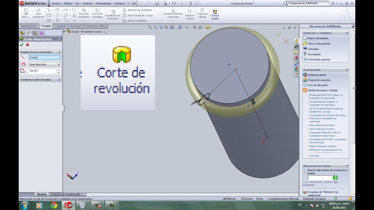The image size is (374, 210).
Task: Toggle the Croquis rápido button
Action: pos(215,15)
